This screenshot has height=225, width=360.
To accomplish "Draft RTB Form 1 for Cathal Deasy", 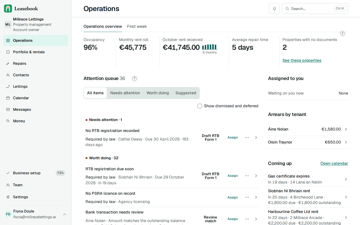I will tap(210, 137).
